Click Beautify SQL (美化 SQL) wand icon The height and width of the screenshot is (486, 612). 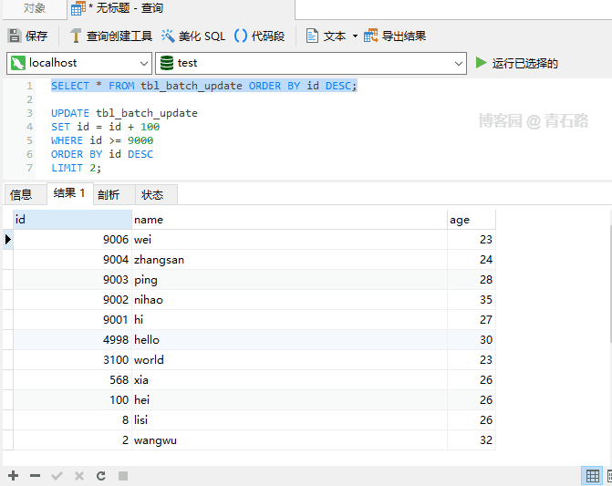[x=168, y=36]
